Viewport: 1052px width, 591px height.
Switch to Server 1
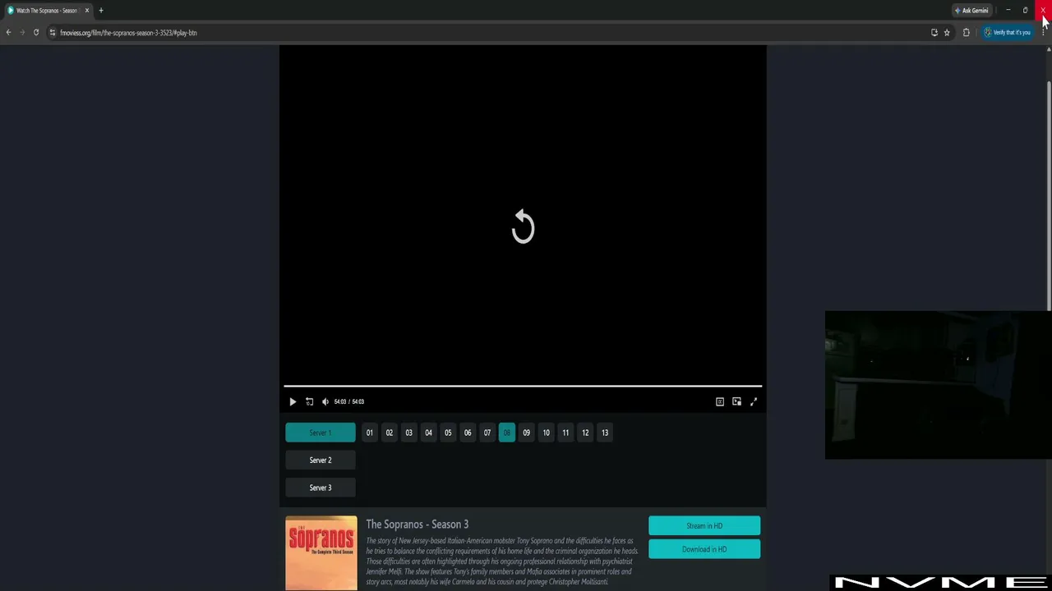[321, 433]
